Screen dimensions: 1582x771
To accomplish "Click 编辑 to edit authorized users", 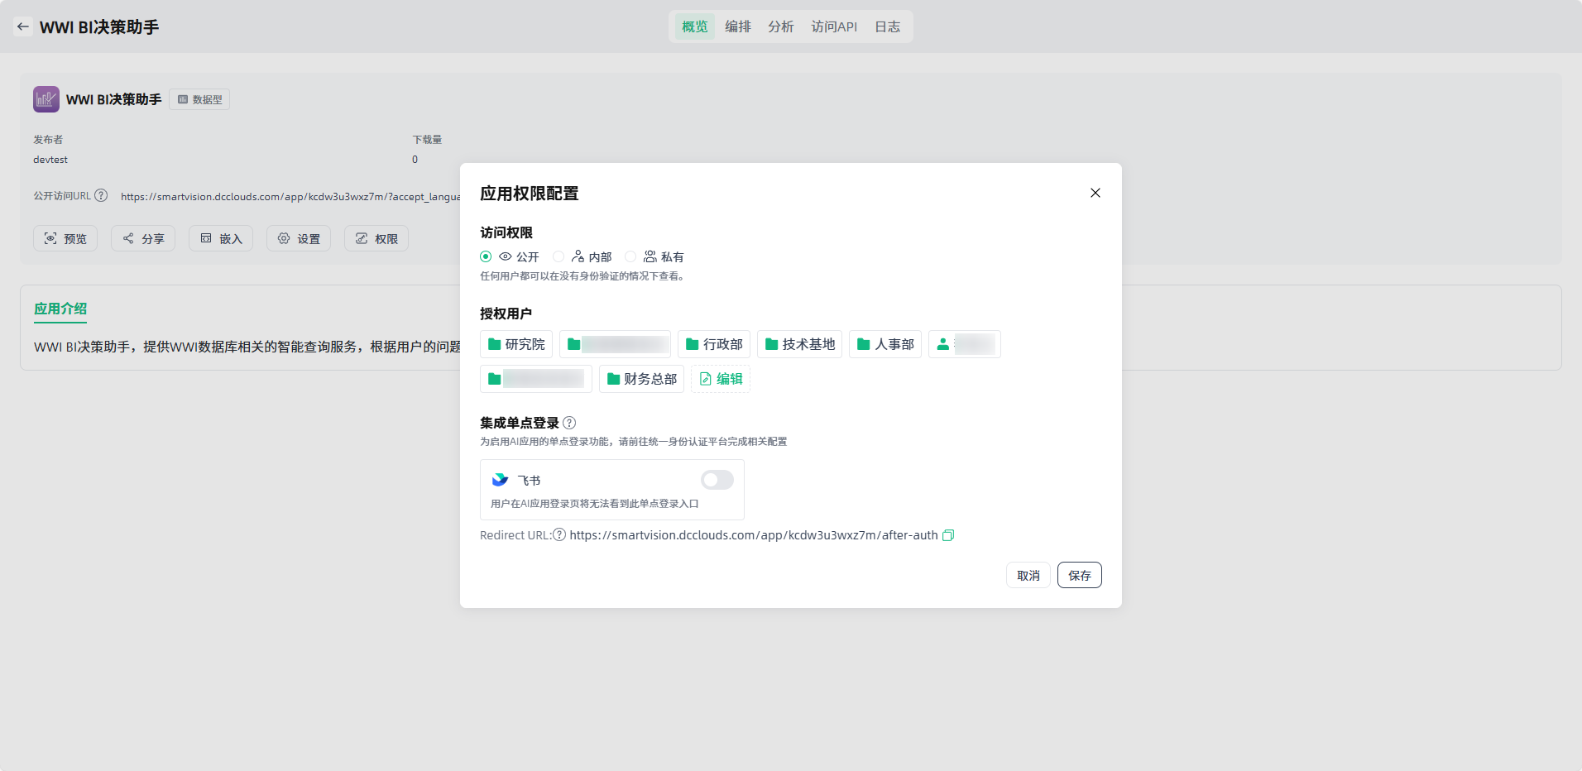I will pyautogui.click(x=721, y=379).
